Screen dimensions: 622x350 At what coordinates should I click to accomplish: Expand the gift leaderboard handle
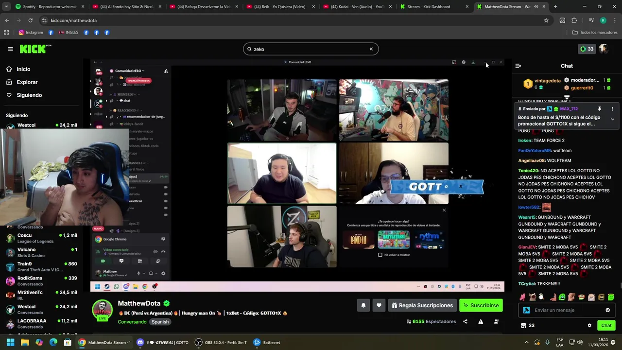point(567,98)
